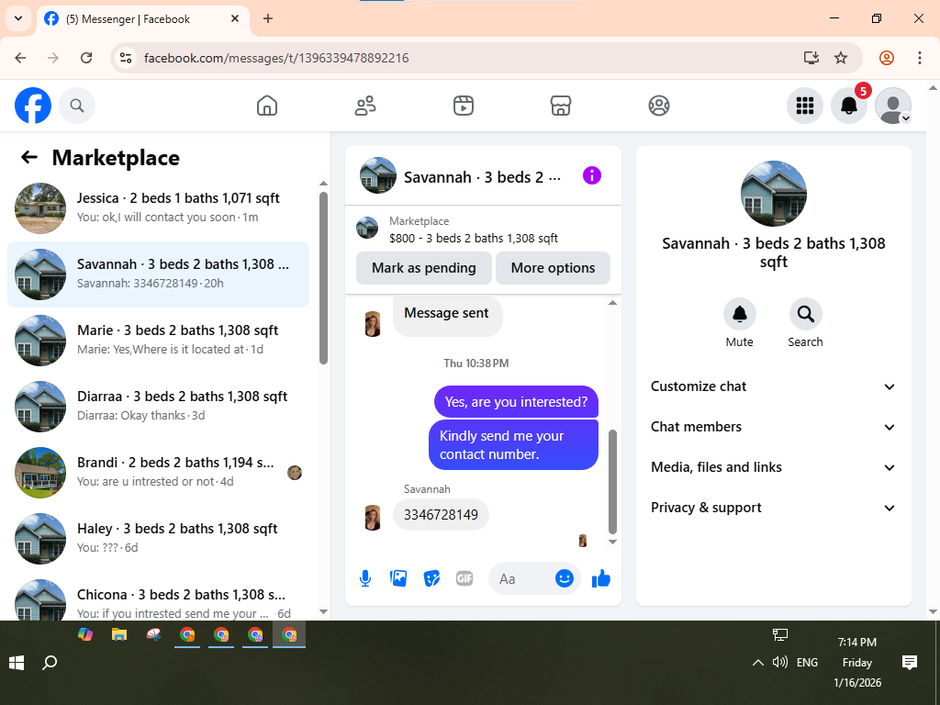Click the voice clip microphone icon
Viewport: 940px width, 705px height.
[x=365, y=578]
